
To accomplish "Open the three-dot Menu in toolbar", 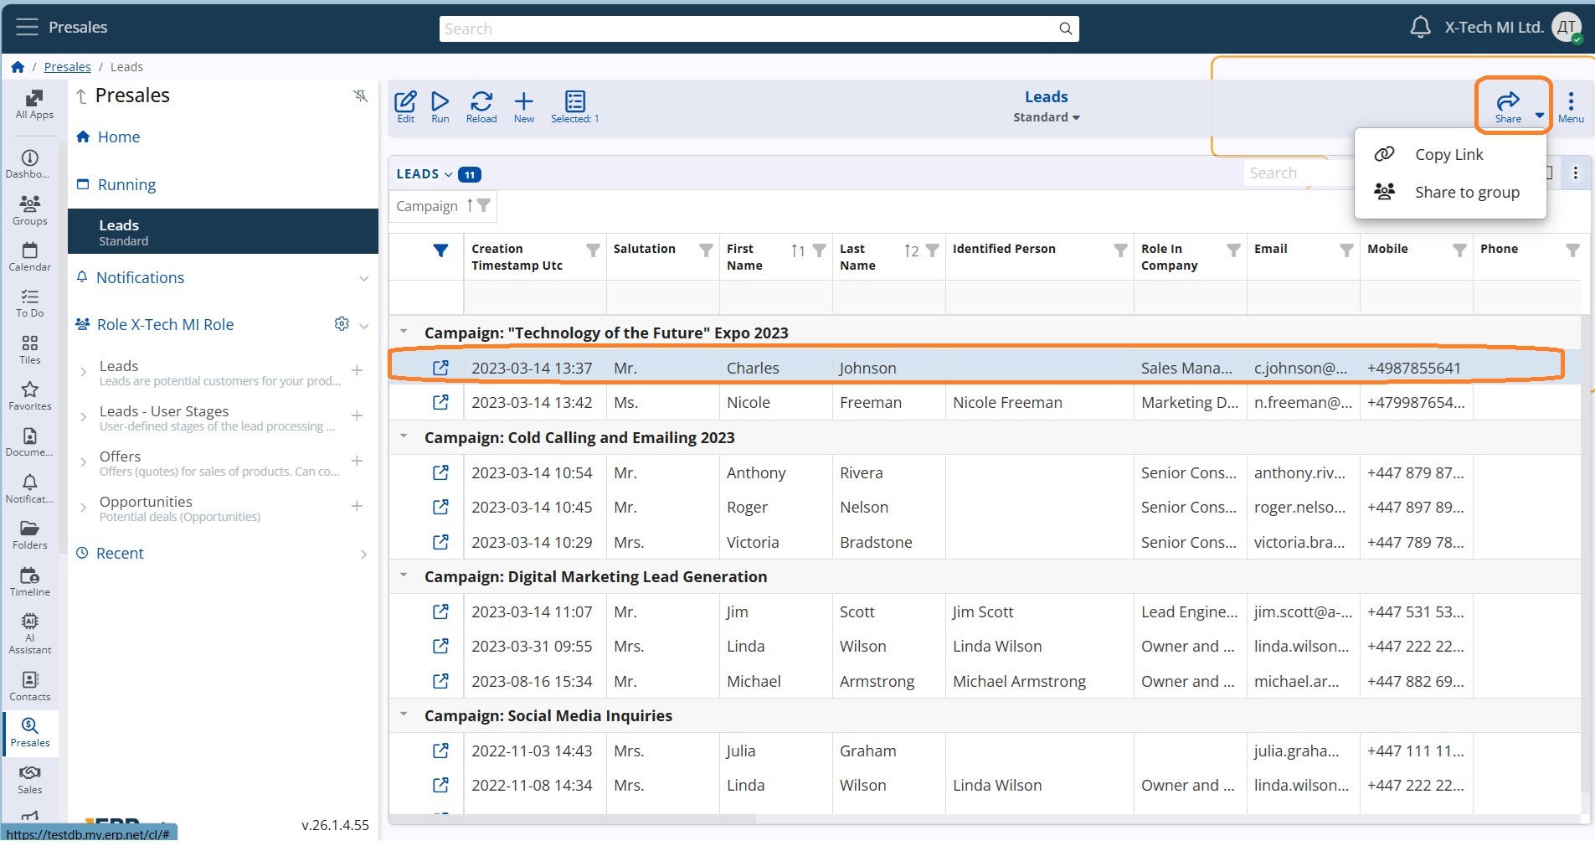I will coord(1571,107).
